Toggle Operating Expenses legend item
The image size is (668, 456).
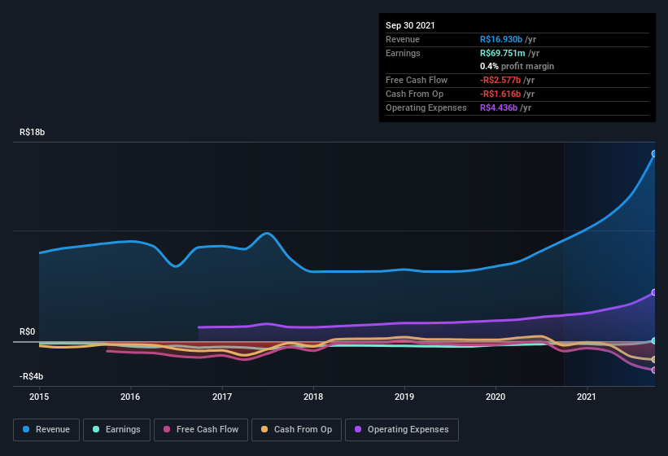402,430
